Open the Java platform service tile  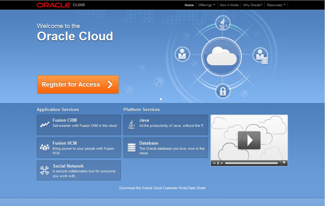click(166, 125)
